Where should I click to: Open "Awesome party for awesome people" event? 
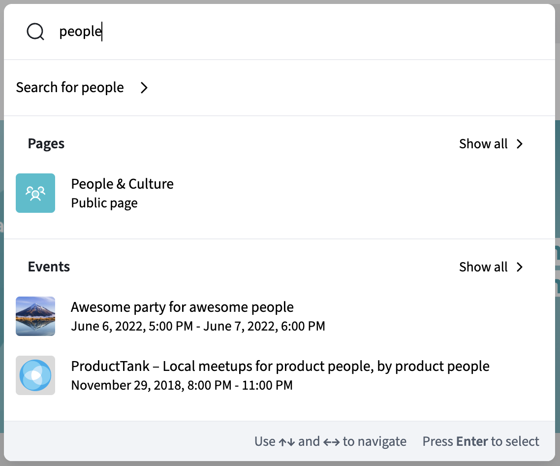tap(280, 316)
